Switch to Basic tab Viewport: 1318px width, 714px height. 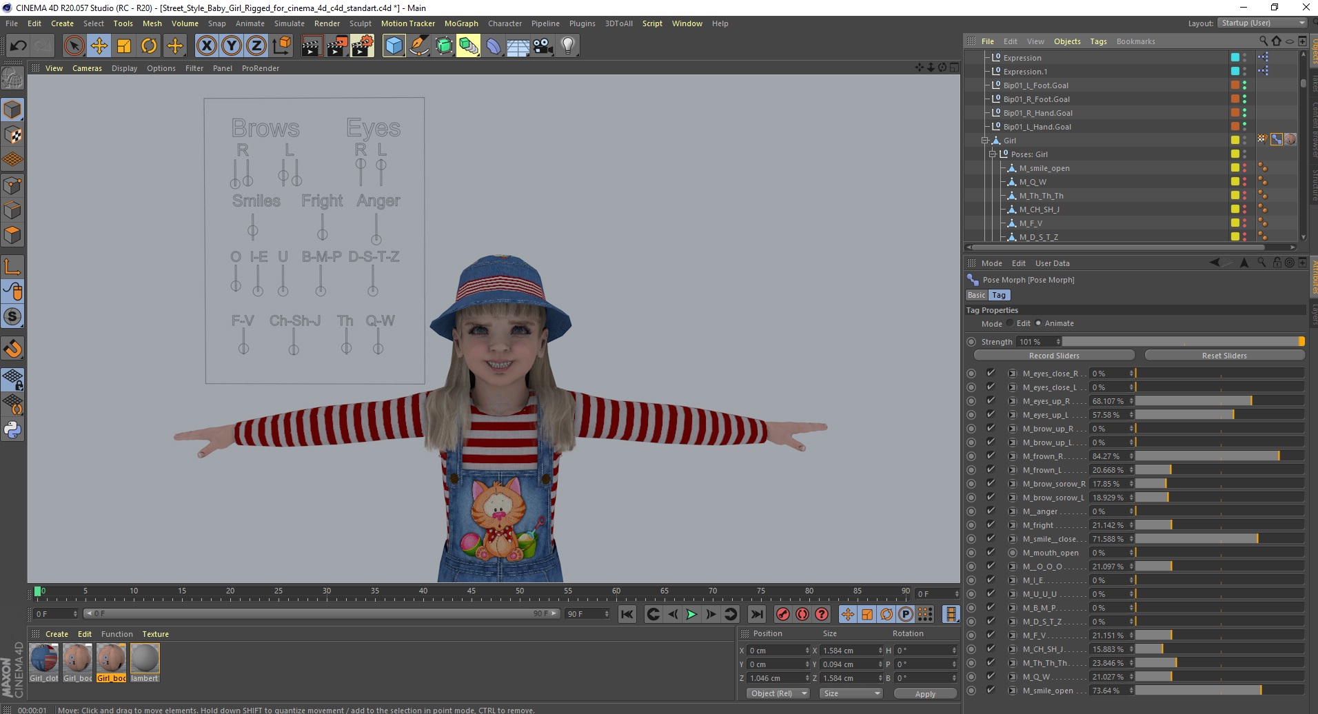(x=977, y=295)
